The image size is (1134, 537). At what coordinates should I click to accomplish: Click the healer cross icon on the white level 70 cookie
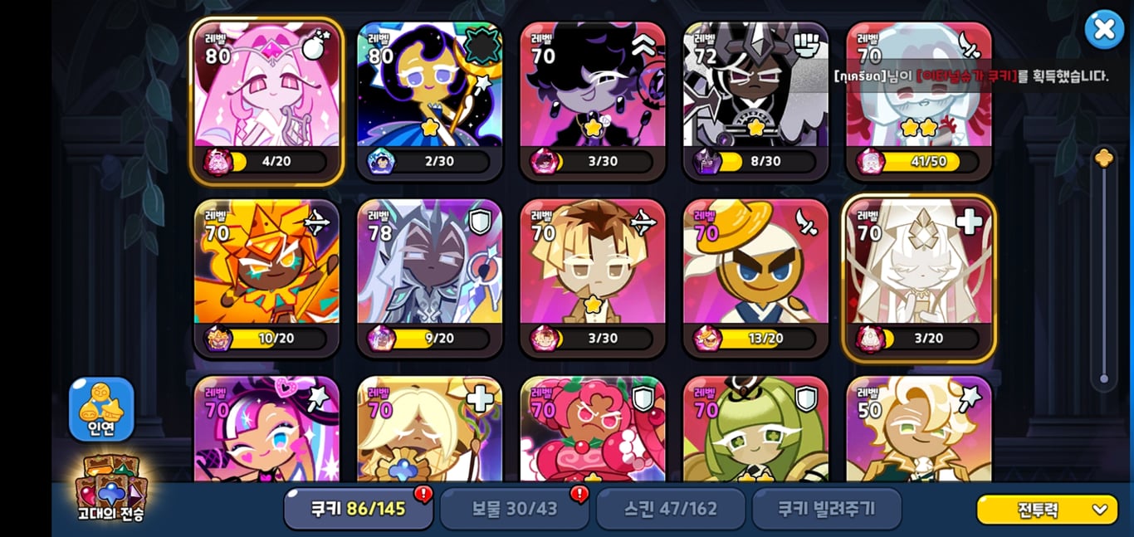[969, 222]
